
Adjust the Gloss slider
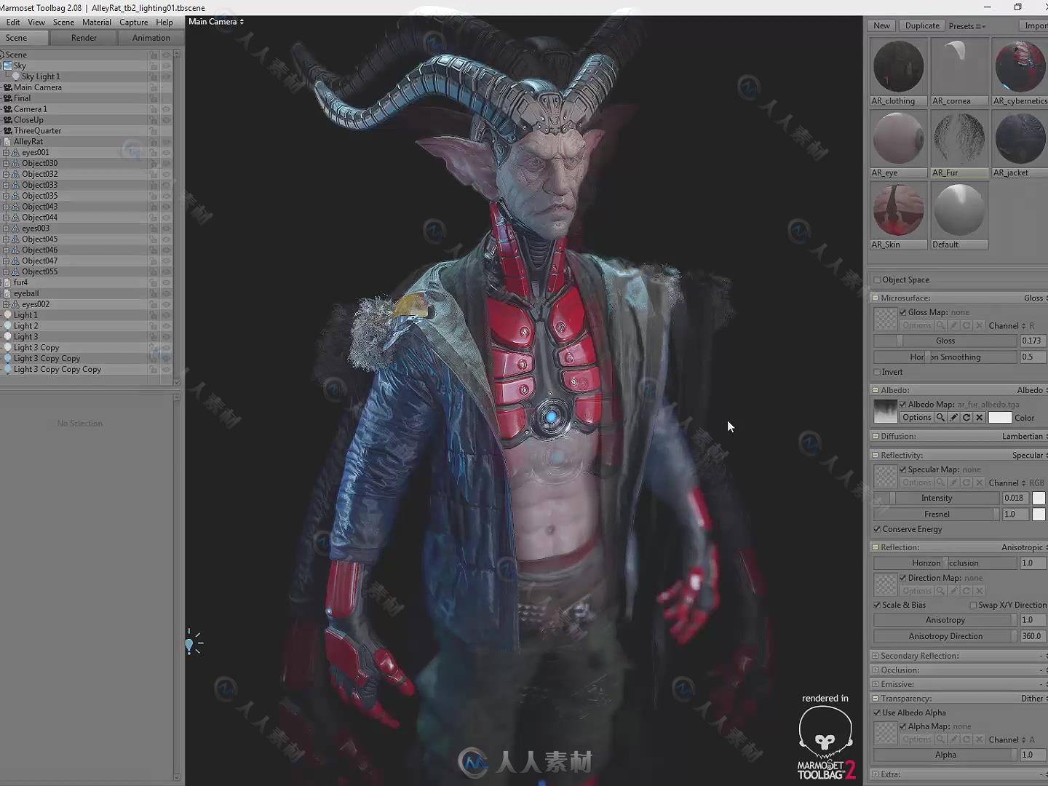click(x=945, y=341)
